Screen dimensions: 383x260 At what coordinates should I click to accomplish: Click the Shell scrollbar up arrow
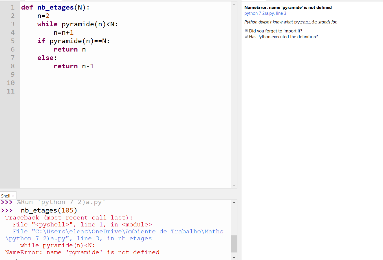[234, 203]
